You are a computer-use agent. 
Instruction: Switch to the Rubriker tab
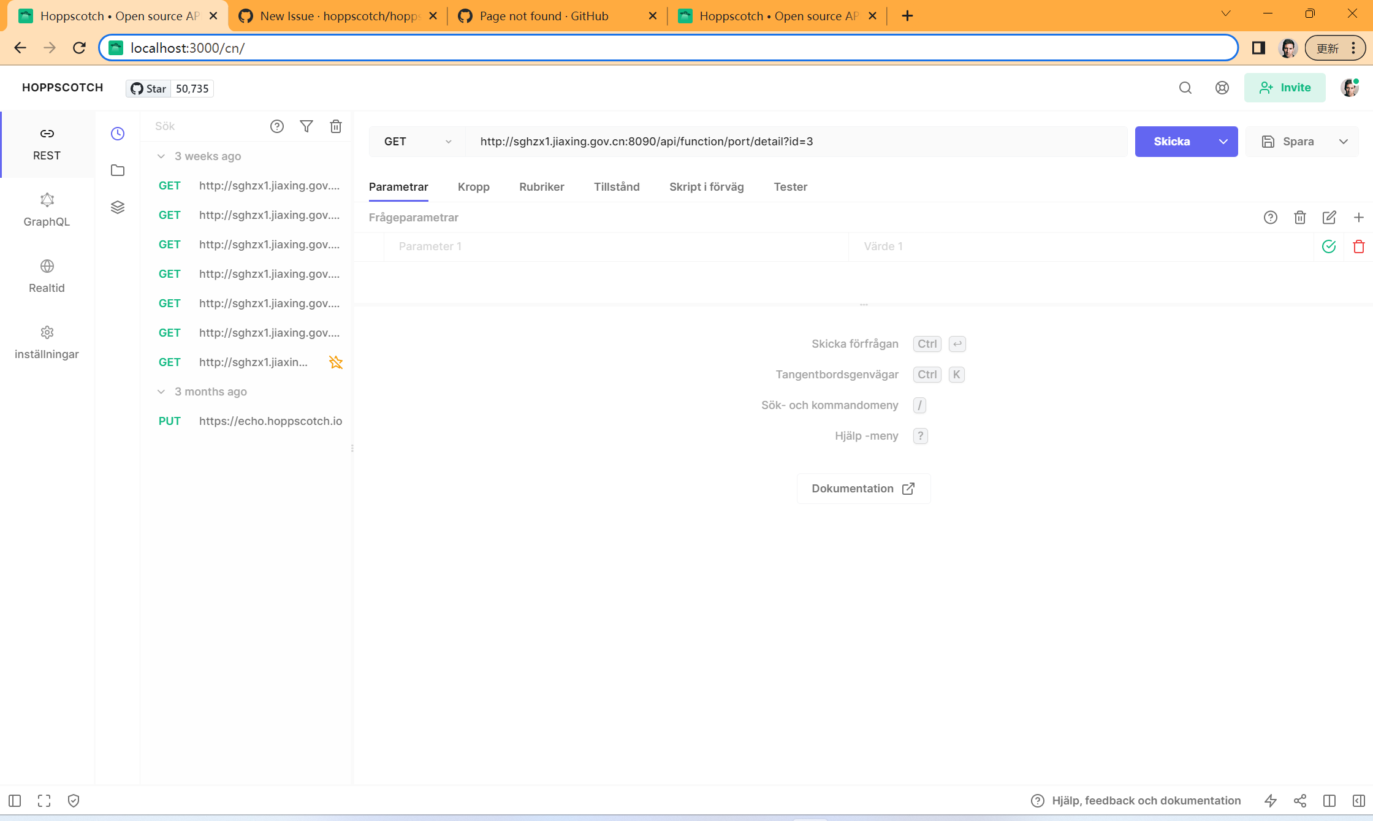(x=541, y=187)
